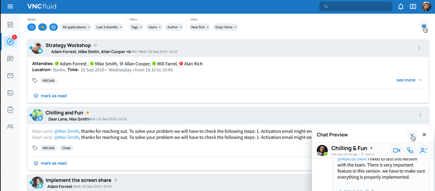
Task: Open the calendar icon in sidebar
Action: tap(10, 92)
